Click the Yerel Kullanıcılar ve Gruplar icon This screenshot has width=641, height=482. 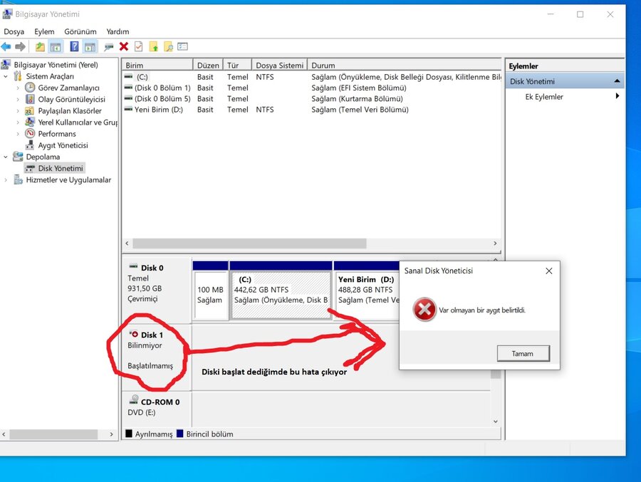click(x=29, y=122)
